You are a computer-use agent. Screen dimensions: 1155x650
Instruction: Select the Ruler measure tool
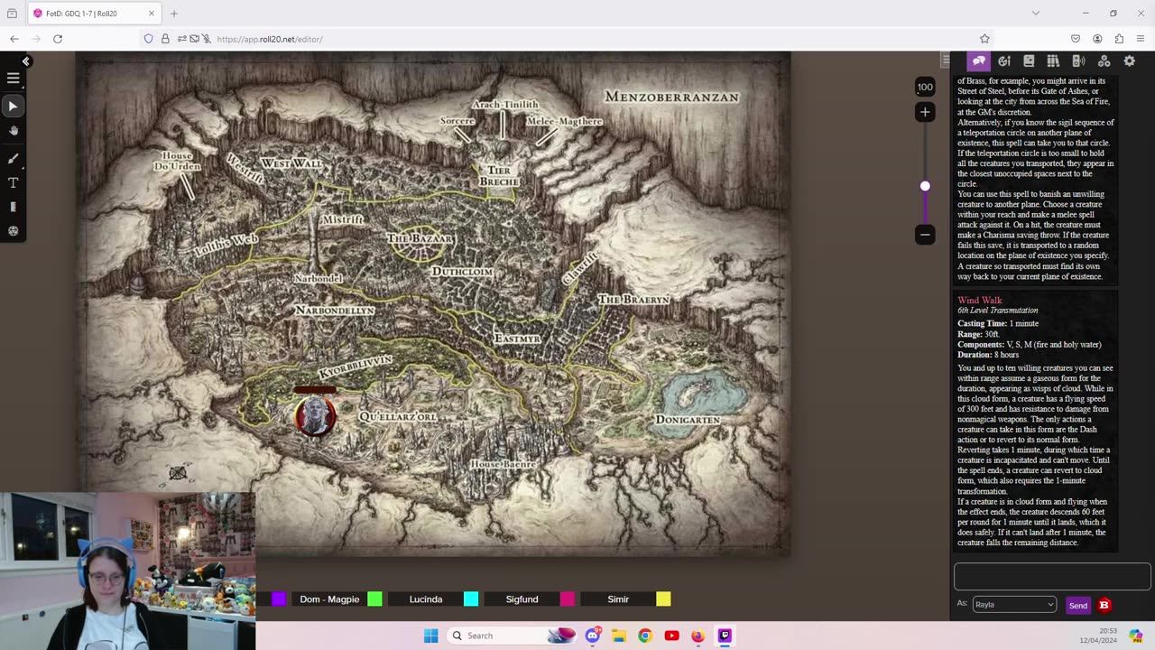coord(13,207)
